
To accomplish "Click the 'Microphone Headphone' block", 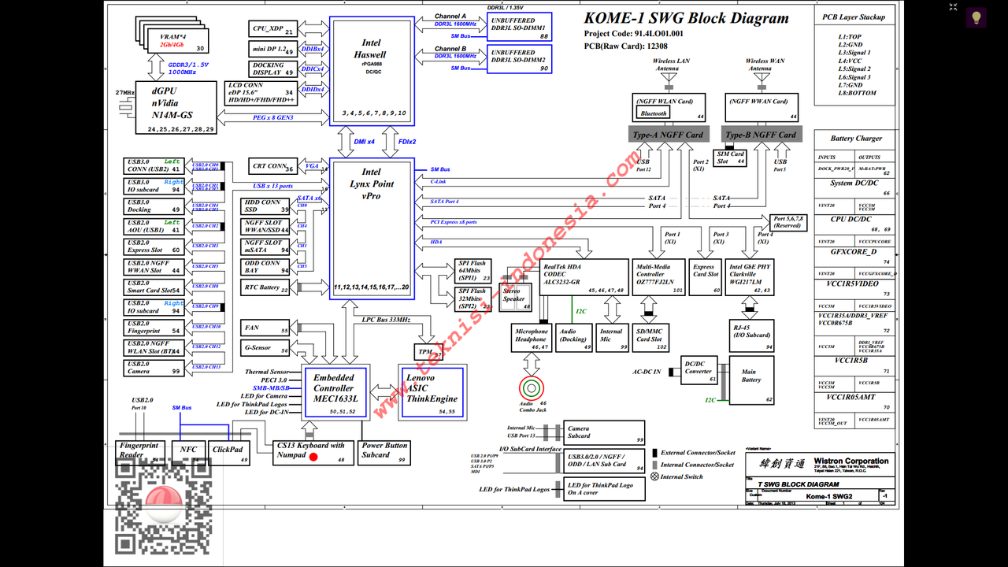I will (532, 339).
